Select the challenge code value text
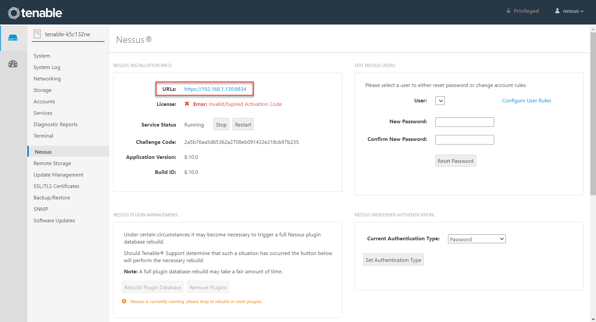The height and width of the screenshot is (322, 596). point(241,142)
